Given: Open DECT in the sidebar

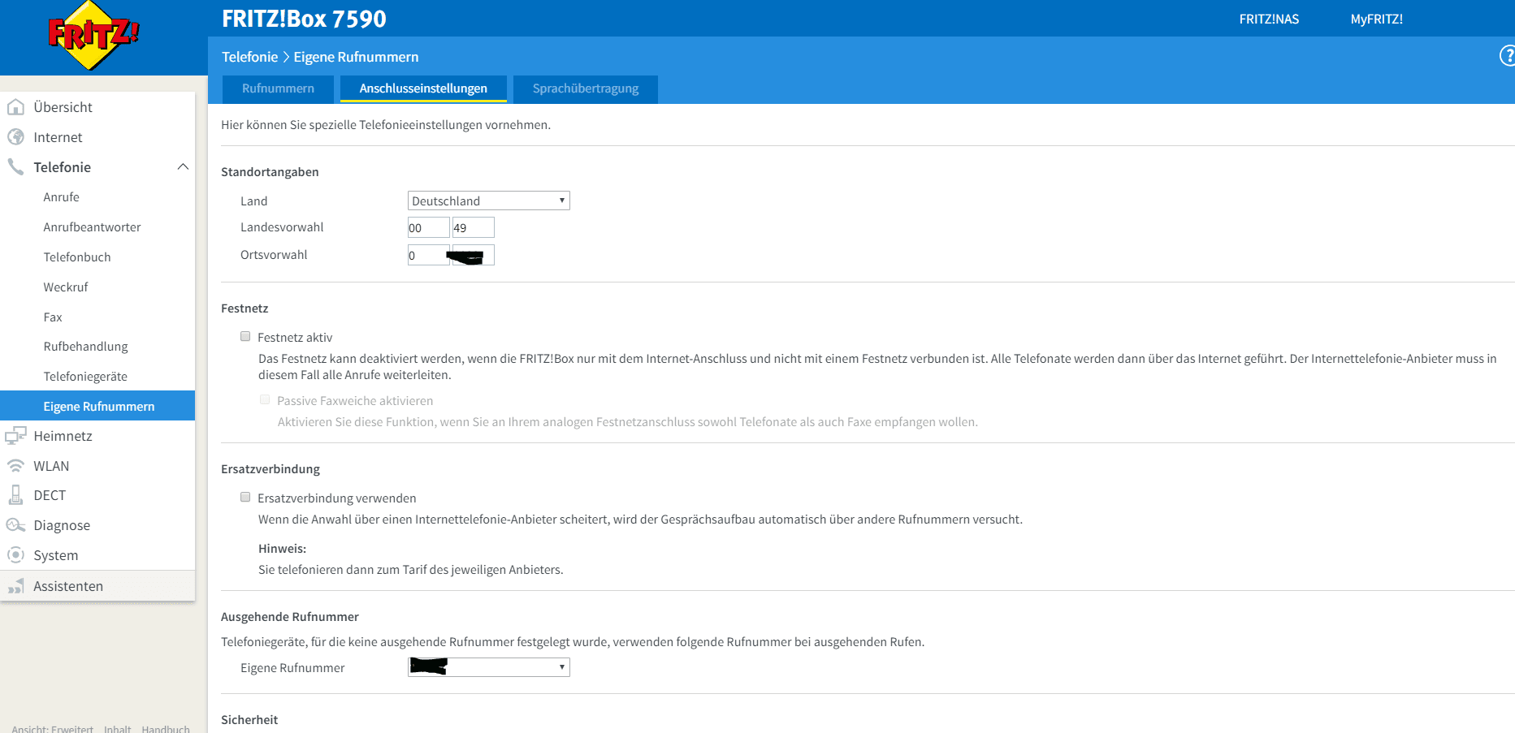Looking at the screenshot, I should (x=50, y=495).
